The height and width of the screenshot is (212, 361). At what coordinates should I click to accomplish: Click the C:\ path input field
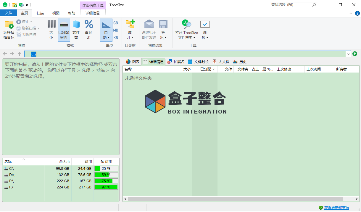(x=185, y=54)
